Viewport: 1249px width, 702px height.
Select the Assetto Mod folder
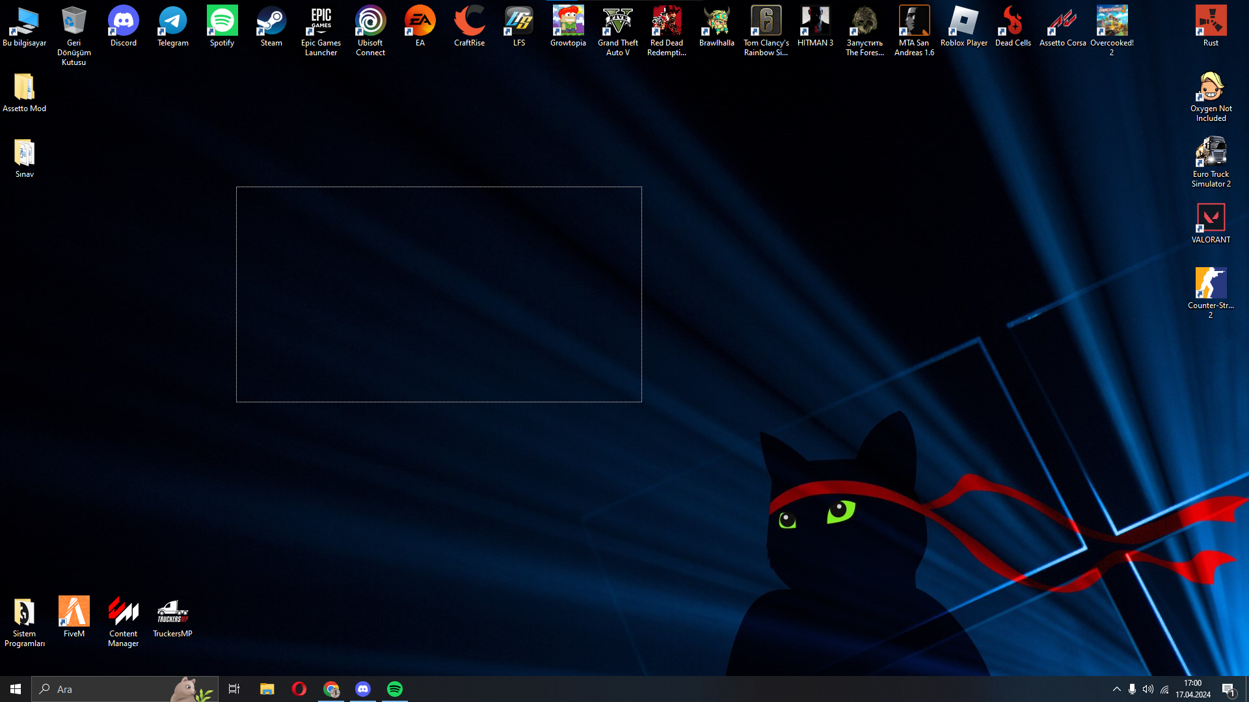[25, 92]
